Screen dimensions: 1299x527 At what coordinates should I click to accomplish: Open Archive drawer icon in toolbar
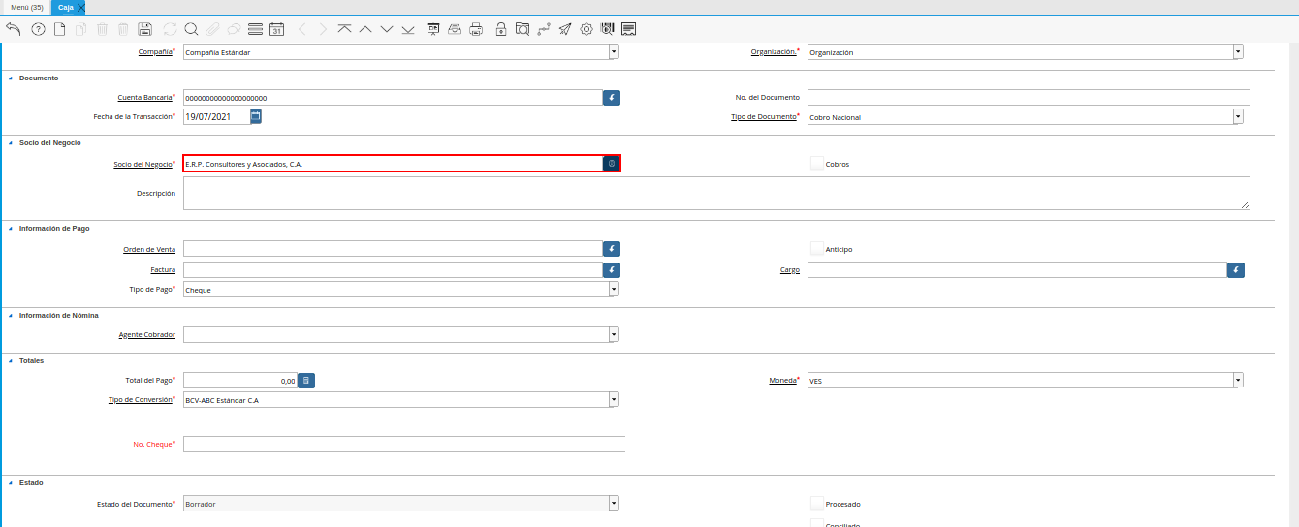point(455,29)
